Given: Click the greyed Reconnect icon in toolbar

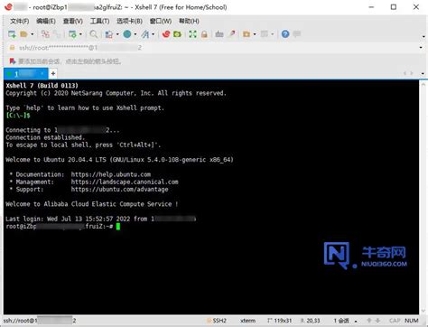Looking at the screenshot, I should pos(57,34).
